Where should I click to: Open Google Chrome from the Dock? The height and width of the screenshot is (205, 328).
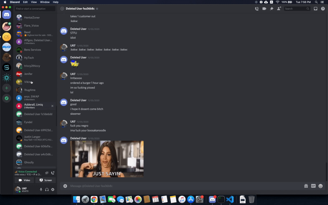click(x=94, y=199)
